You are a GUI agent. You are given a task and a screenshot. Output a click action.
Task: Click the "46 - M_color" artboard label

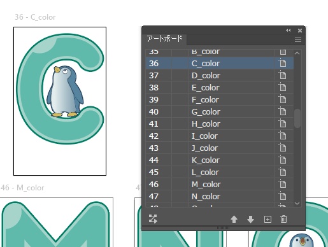coord(22,188)
